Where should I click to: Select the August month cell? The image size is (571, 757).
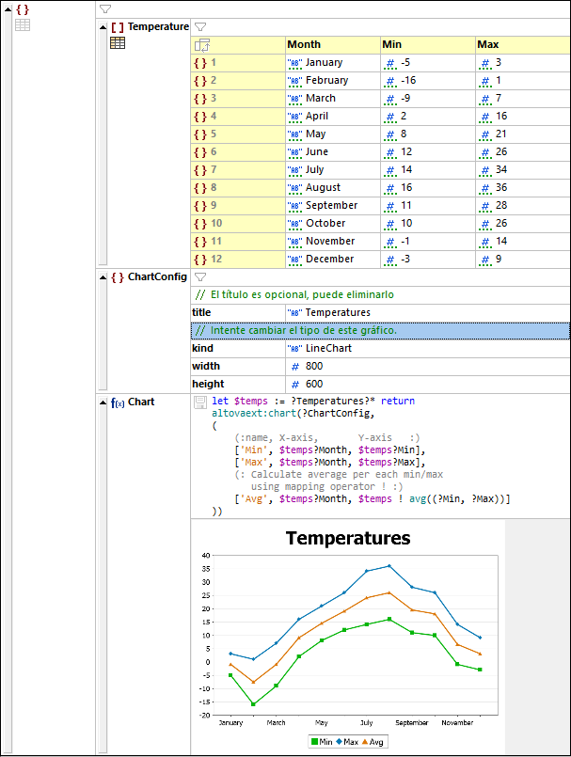point(331,188)
